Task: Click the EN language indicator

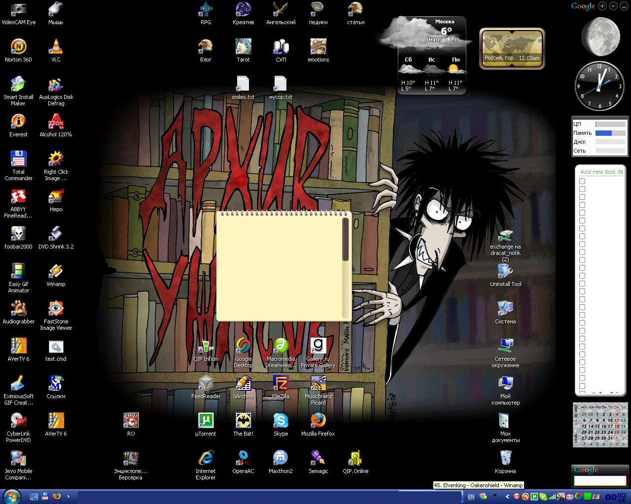Action: 471,497
